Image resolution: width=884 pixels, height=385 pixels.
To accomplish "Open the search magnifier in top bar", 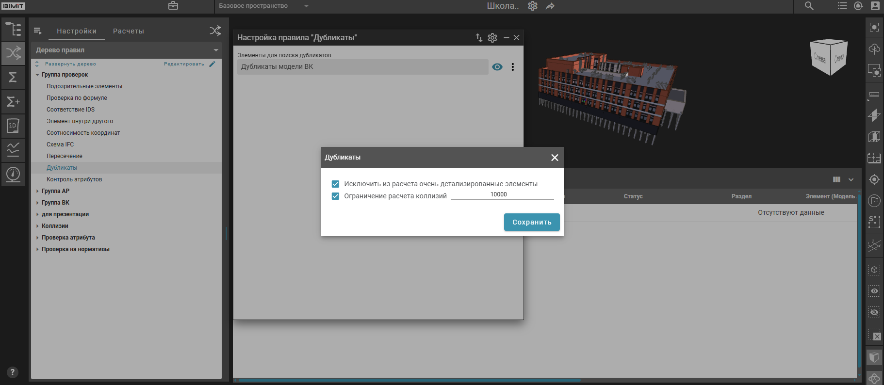I will click(809, 6).
